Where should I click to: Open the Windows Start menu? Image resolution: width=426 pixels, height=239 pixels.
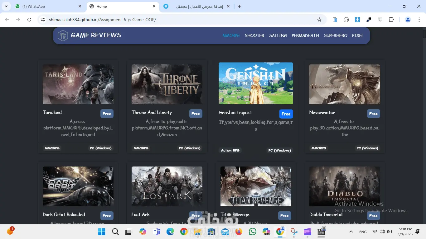[x=102, y=232]
